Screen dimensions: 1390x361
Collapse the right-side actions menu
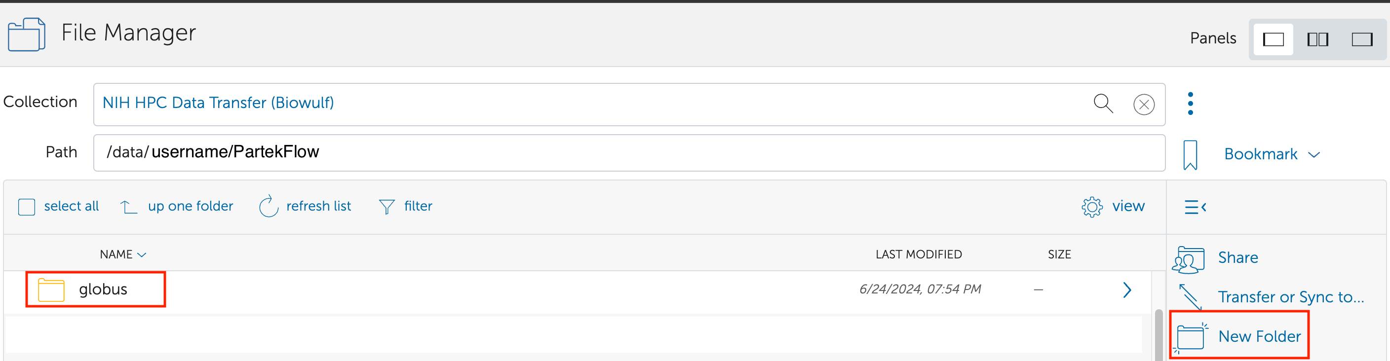tap(1195, 207)
